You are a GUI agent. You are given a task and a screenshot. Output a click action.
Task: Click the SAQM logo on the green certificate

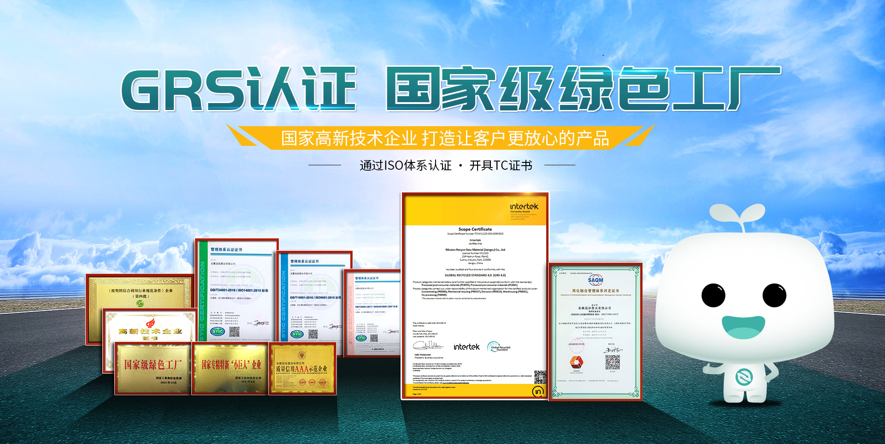[x=595, y=280]
